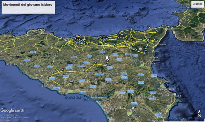Click the SS514 road shield
The image size is (205, 122).
122,93
